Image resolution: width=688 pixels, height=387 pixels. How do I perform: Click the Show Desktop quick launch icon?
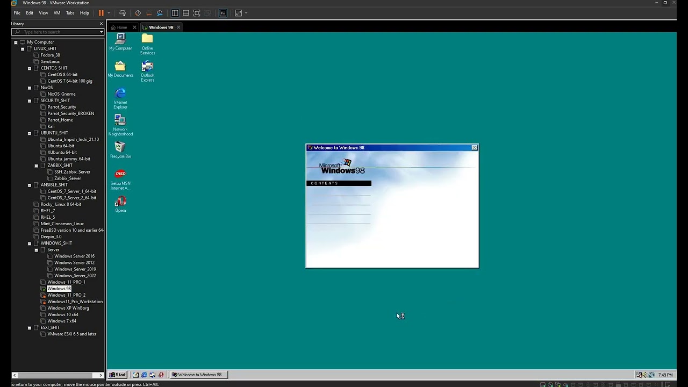tap(136, 375)
